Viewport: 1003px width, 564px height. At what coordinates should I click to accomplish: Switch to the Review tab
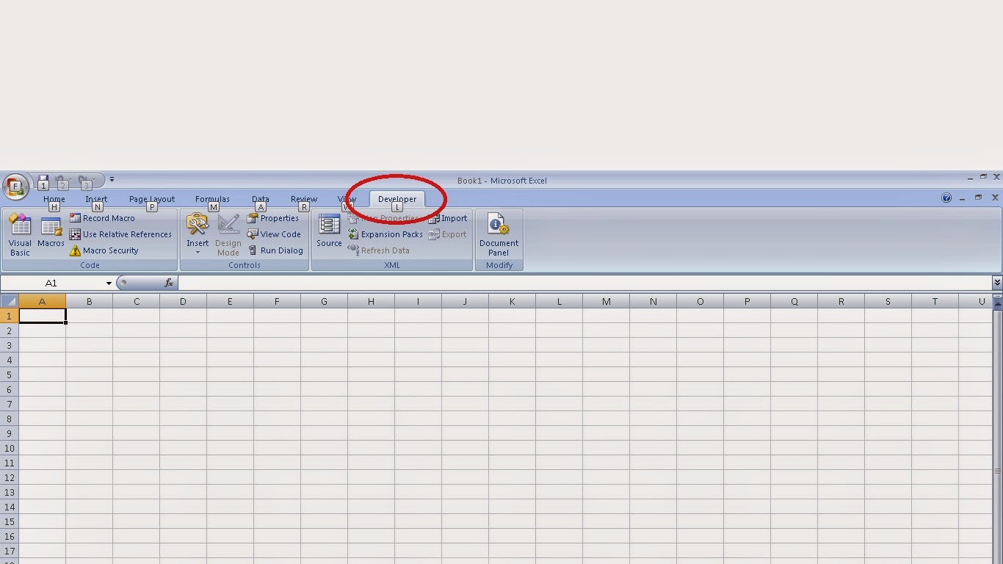click(x=304, y=199)
